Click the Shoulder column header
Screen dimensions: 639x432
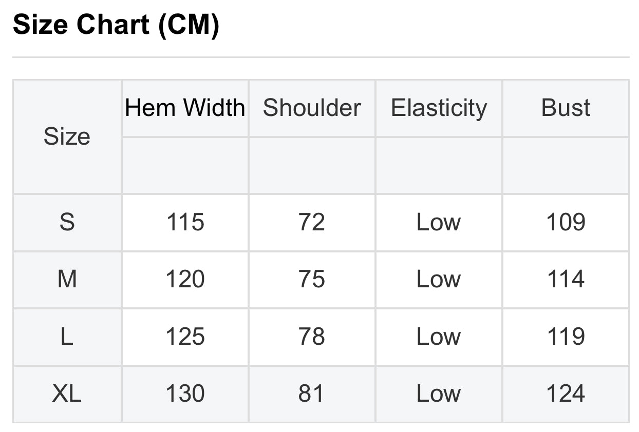(x=312, y=108)
